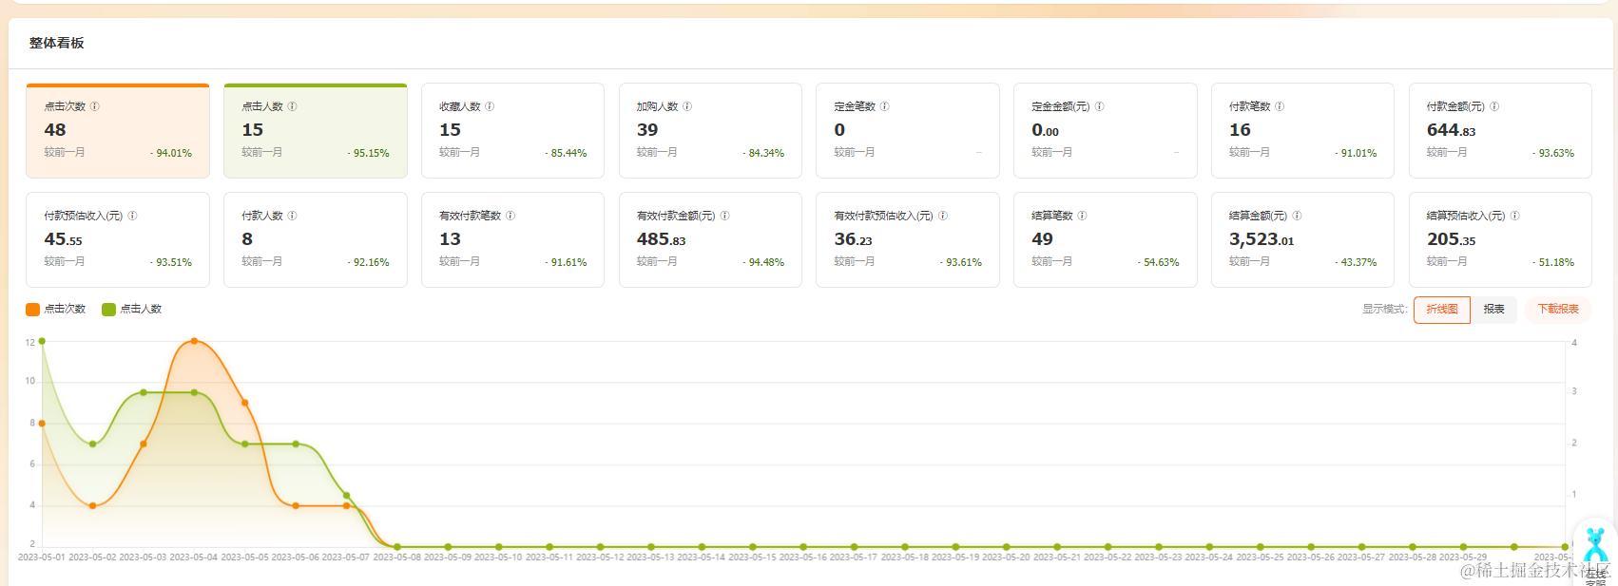Select the 结算笔数 metric card
The width and height of the screenshot is (1618, 586).
point(1106,240)
